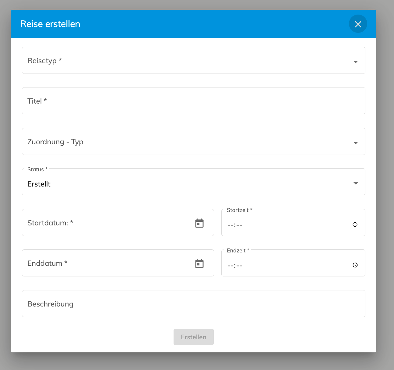
Task: Click the Erstellen button
Action: (194, 337)
